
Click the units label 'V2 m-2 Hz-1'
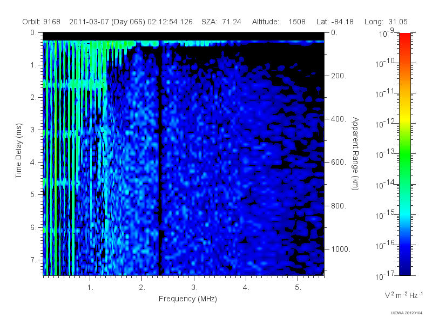pos(403,295)
